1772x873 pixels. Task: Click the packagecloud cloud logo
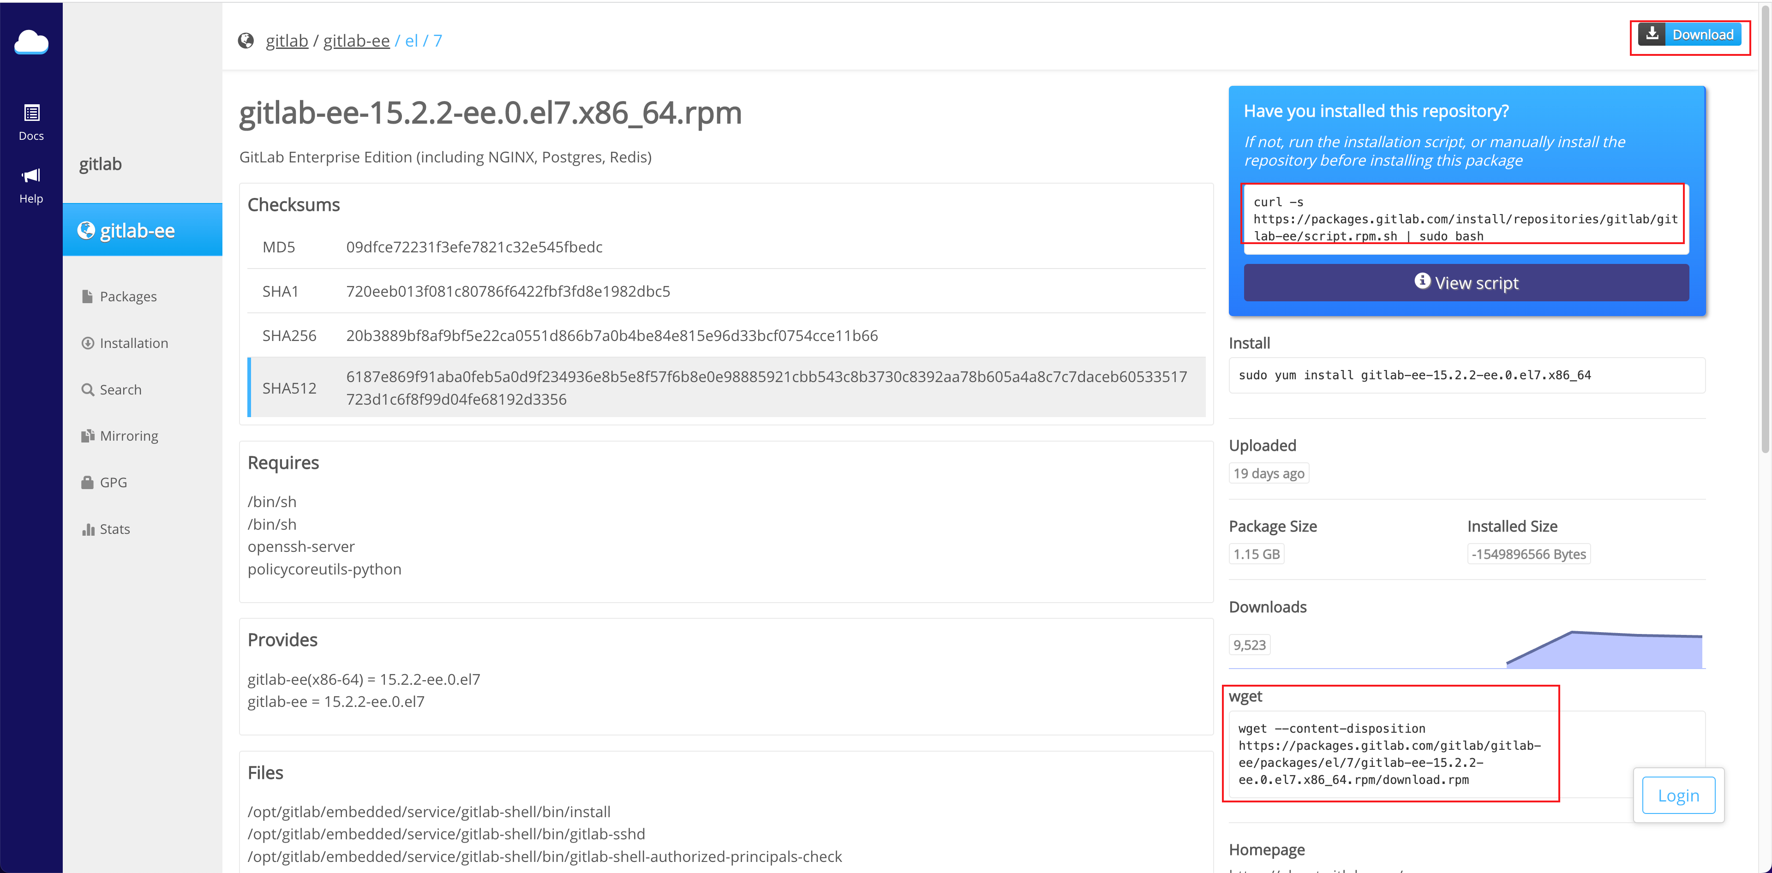click(x=31, y=42)
